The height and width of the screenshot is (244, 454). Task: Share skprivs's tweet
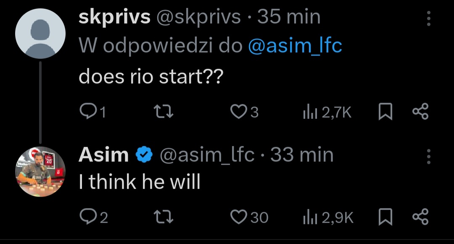tap(420, 112)
